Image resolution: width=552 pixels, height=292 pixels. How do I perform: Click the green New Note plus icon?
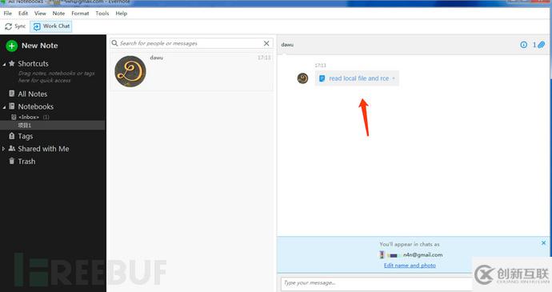12,46
